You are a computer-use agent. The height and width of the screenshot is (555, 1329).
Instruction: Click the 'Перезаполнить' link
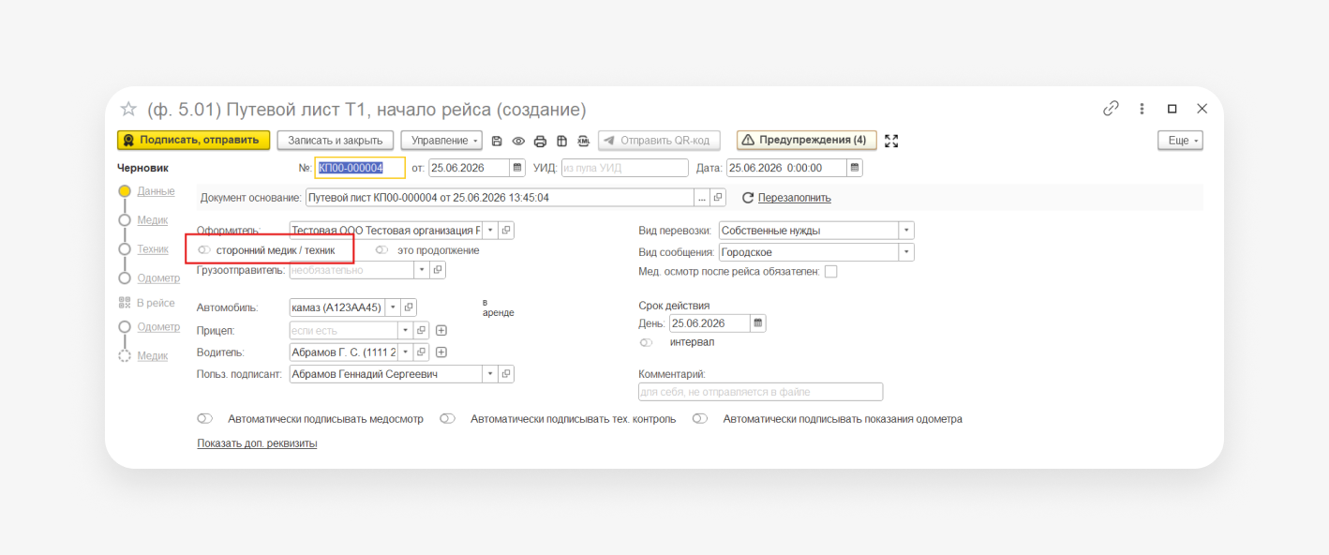click(795, 198)
